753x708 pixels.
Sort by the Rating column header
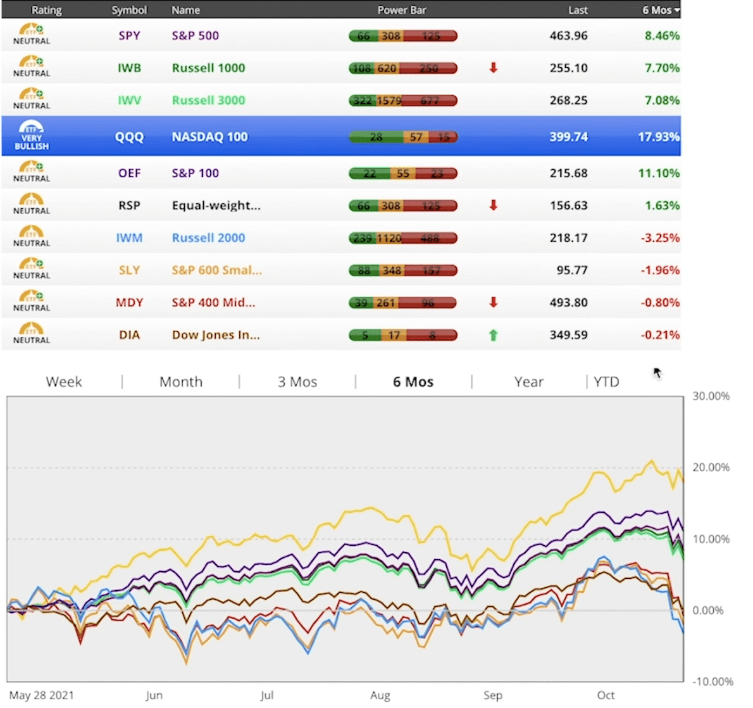point(47,10)
